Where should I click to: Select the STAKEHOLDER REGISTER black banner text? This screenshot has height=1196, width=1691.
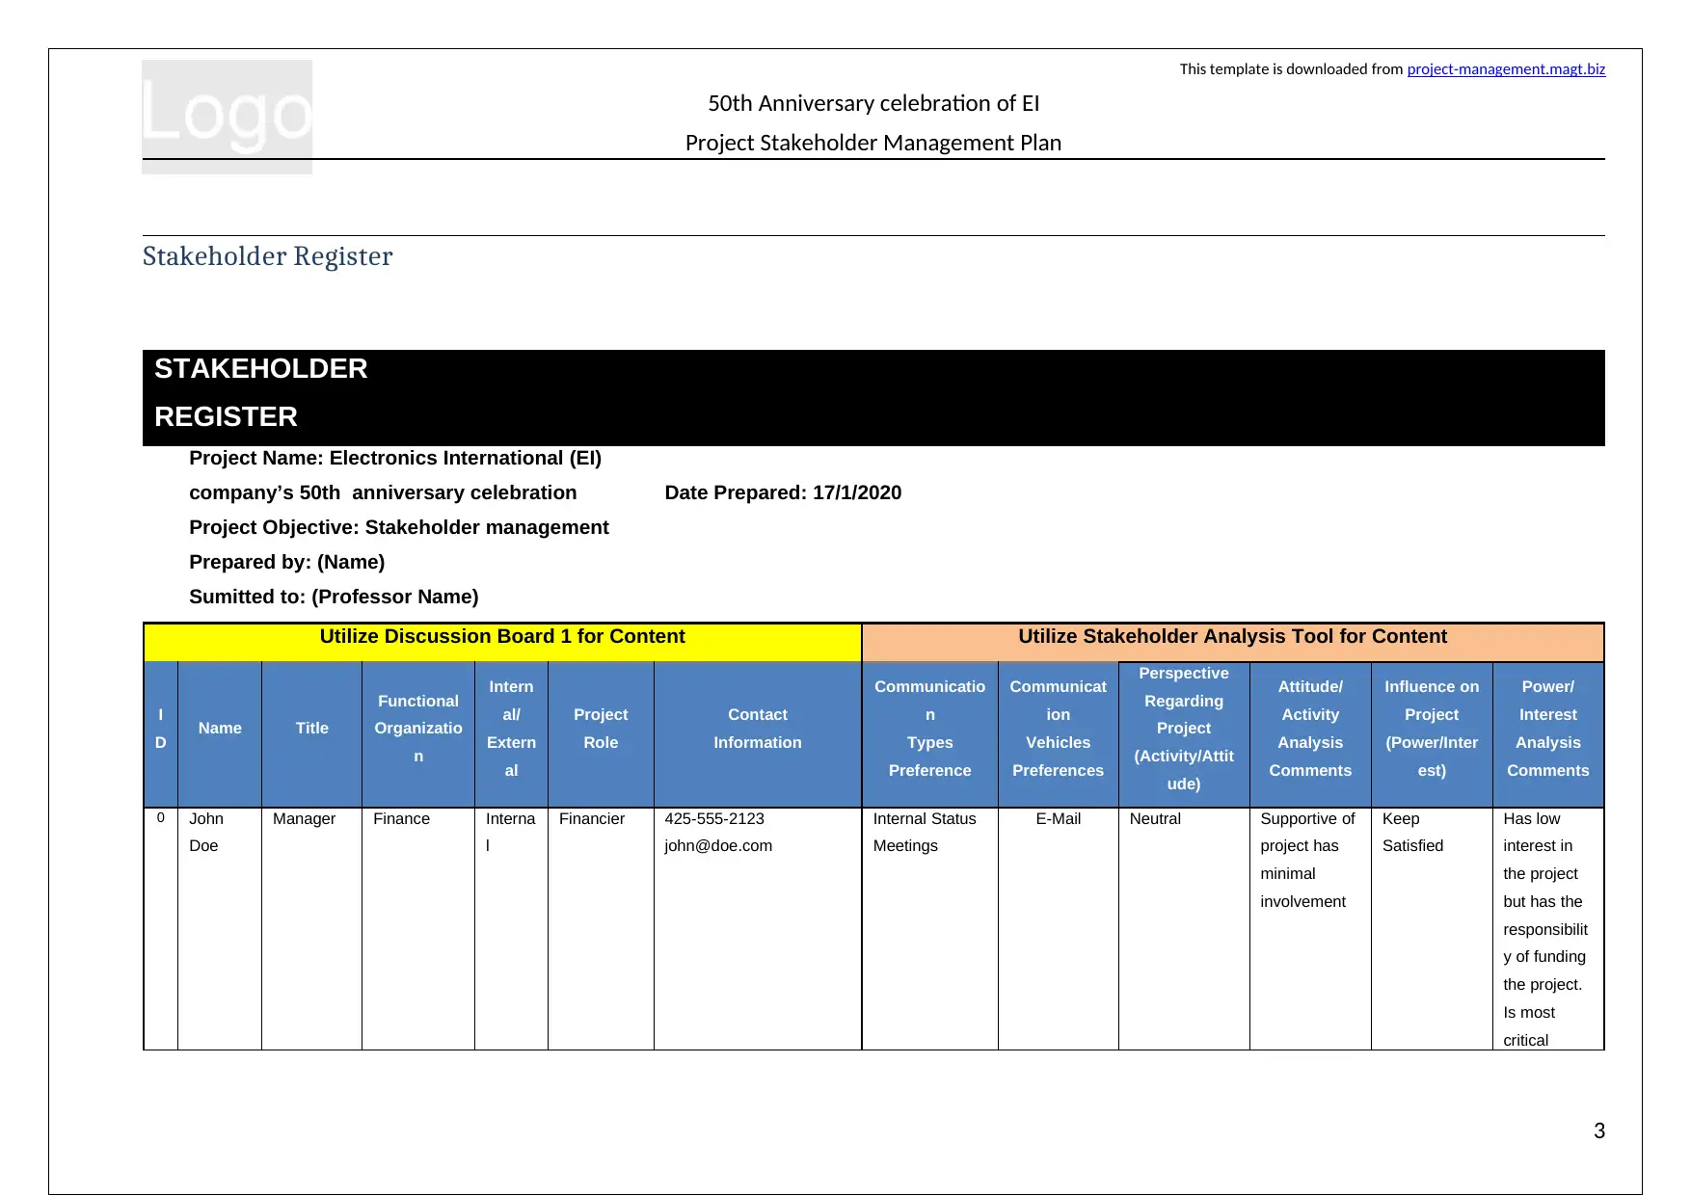tap(261, 393)
